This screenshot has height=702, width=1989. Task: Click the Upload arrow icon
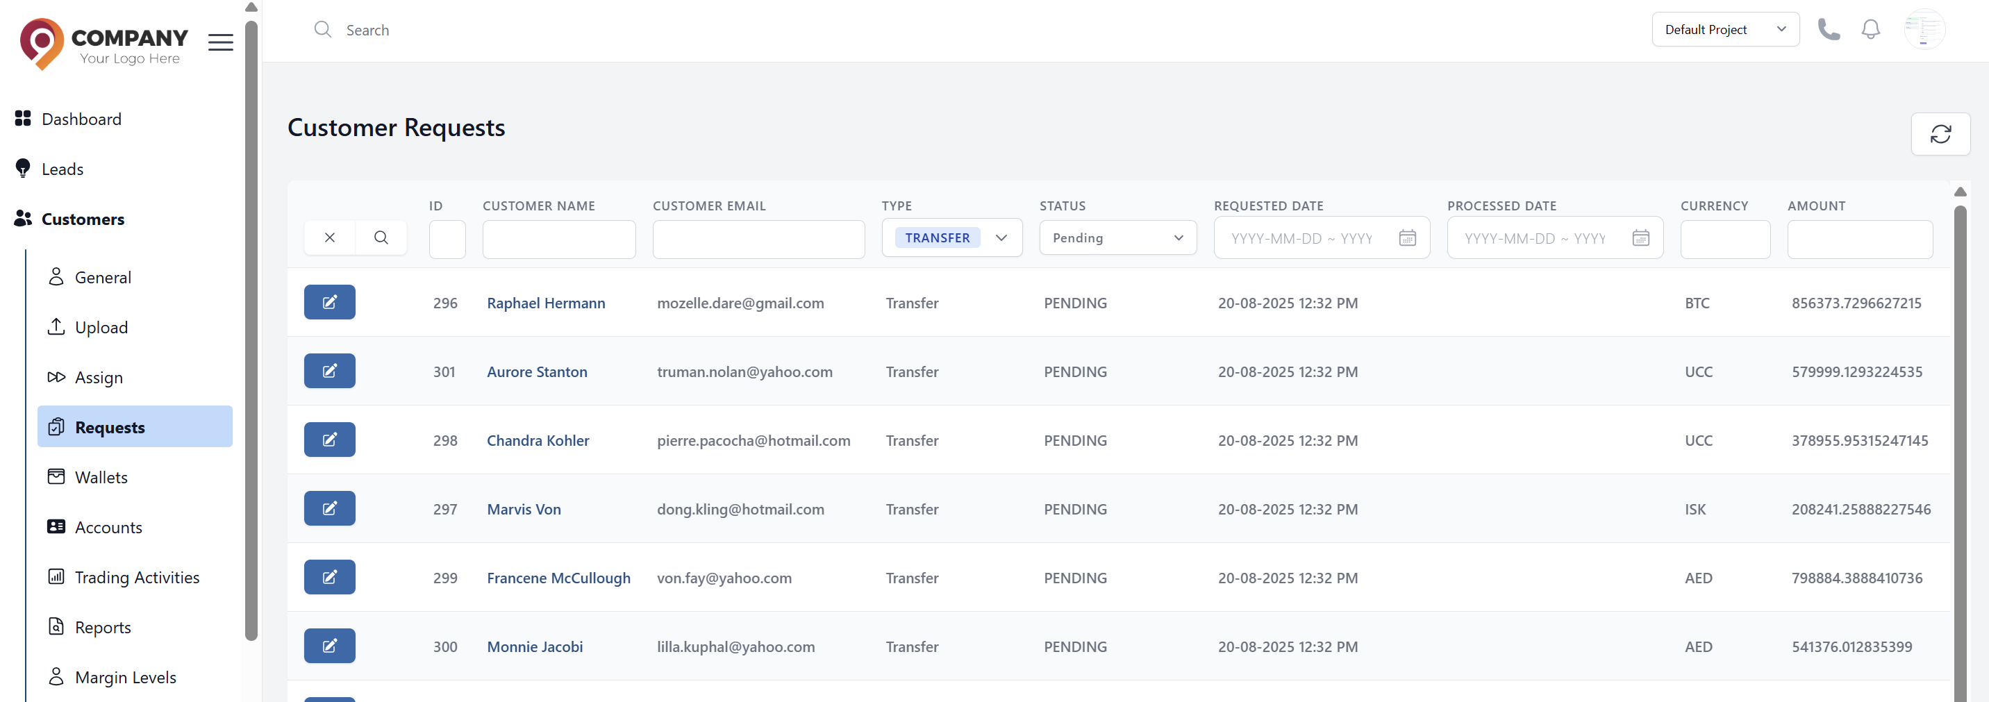pos(56,326)
